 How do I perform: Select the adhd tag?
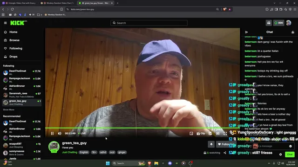[103, 152]
